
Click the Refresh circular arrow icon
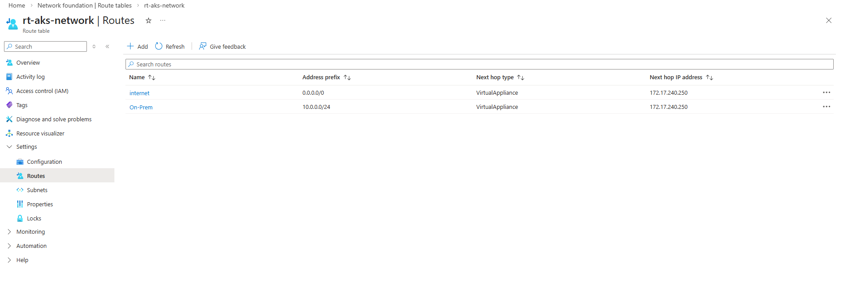(159, 46)
